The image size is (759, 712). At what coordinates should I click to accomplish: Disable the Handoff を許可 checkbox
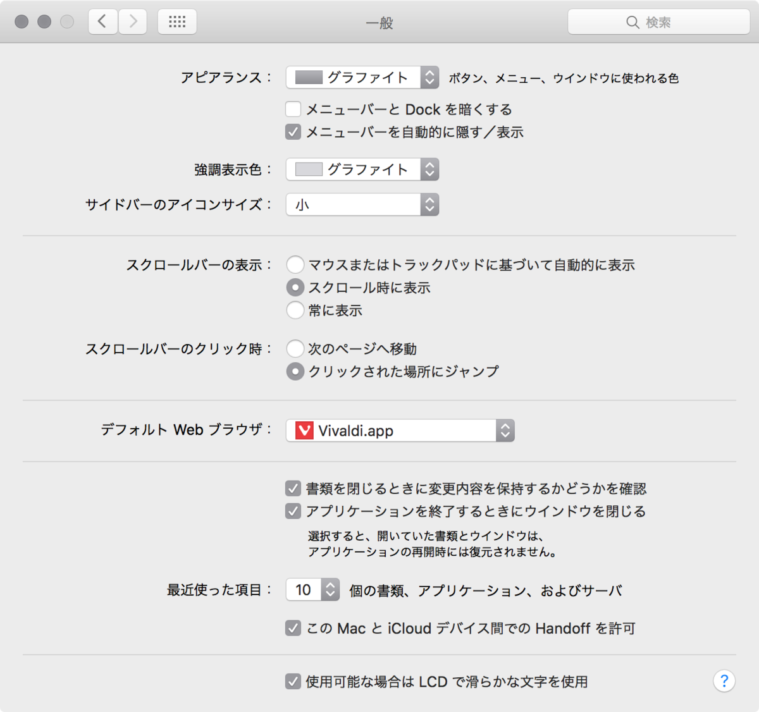(x=293, y=628)
